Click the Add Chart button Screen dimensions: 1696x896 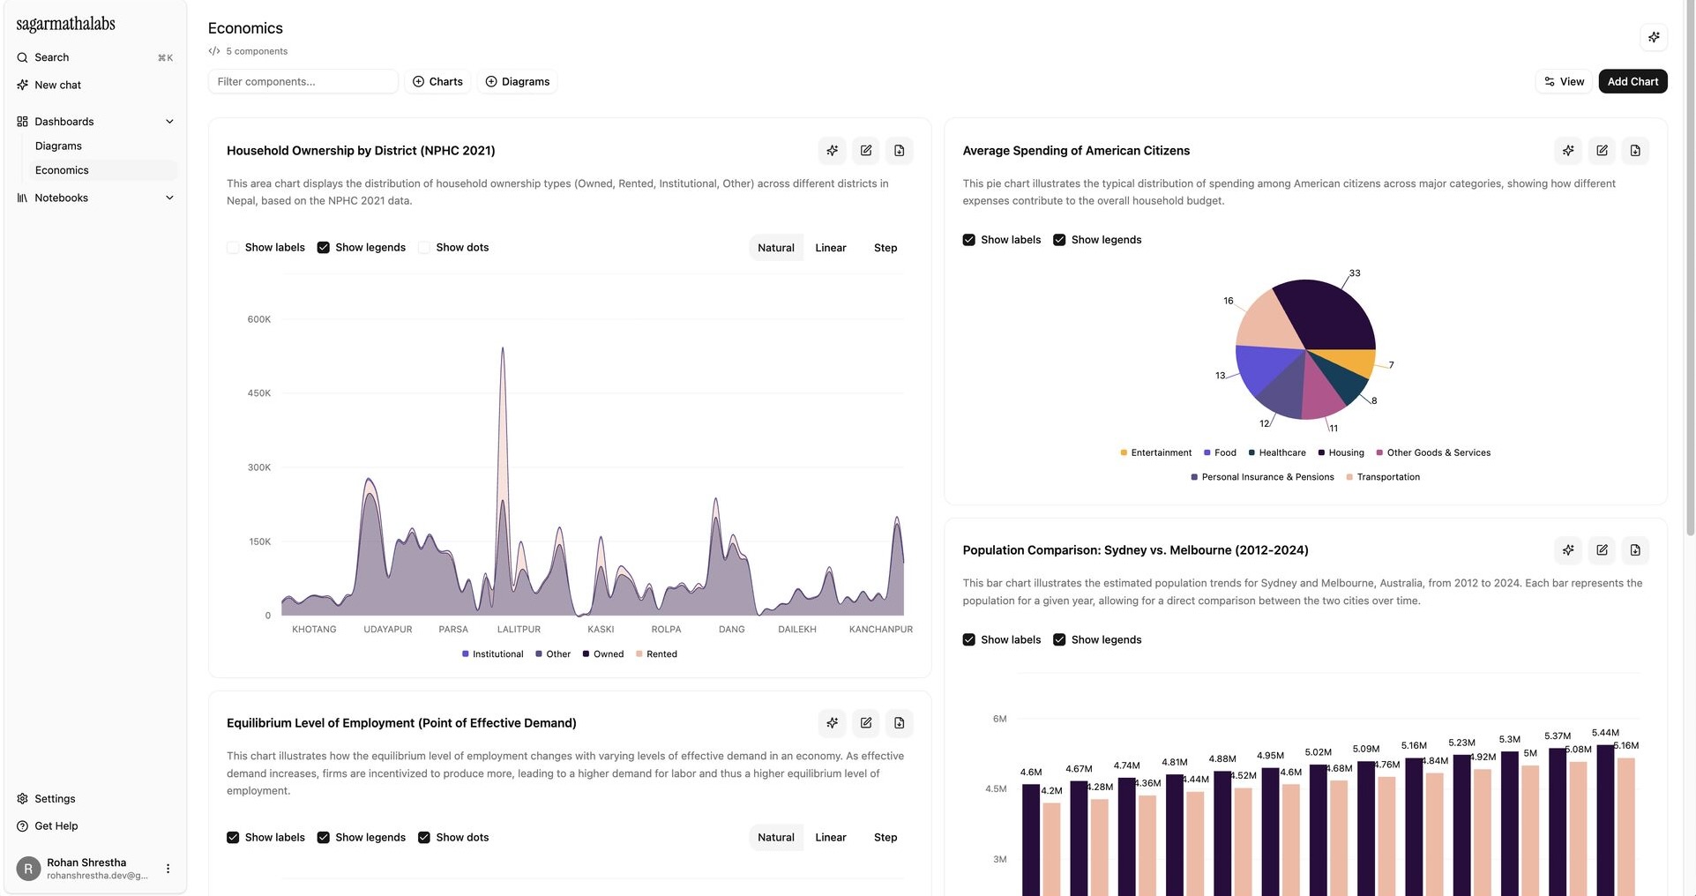point(1632,82)
